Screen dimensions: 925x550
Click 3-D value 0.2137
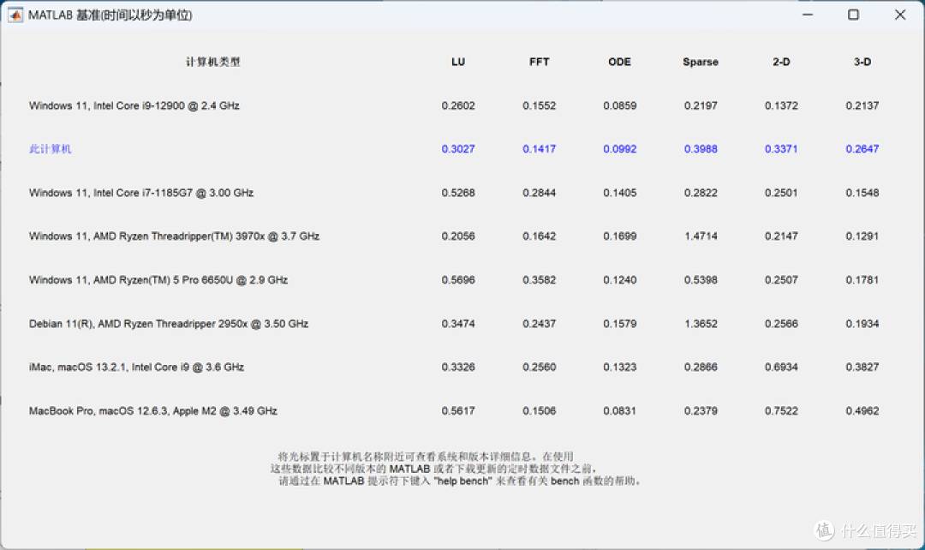pos(862,105)
